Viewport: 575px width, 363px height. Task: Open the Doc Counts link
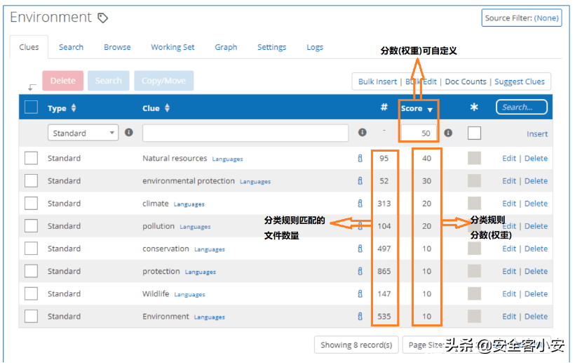pos(466,81)
